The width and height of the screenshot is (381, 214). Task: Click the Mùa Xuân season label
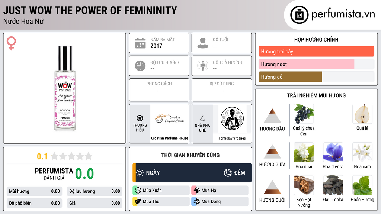pos(152,191)
